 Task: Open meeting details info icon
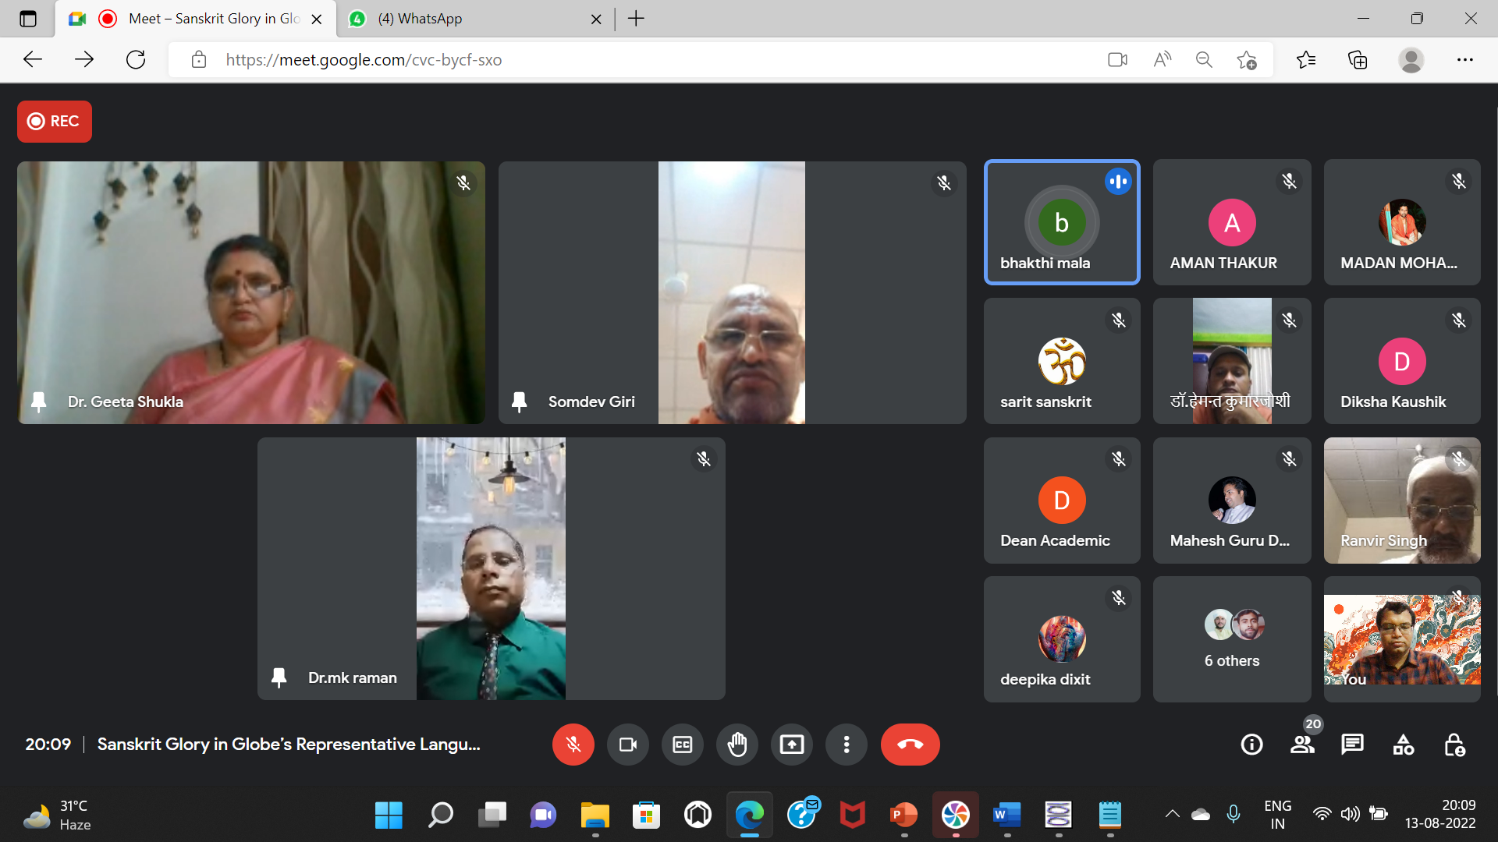pyautogui.click(x=1251, y=745)
